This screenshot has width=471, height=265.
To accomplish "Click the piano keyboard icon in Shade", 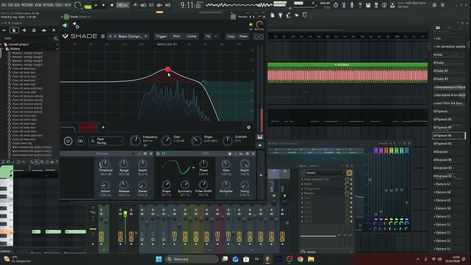I will [260, 137].
